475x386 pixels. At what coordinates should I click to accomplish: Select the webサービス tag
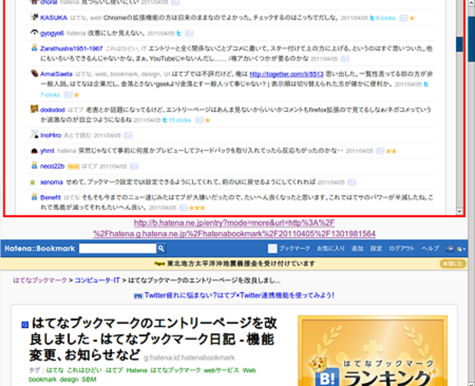(221, 370)
